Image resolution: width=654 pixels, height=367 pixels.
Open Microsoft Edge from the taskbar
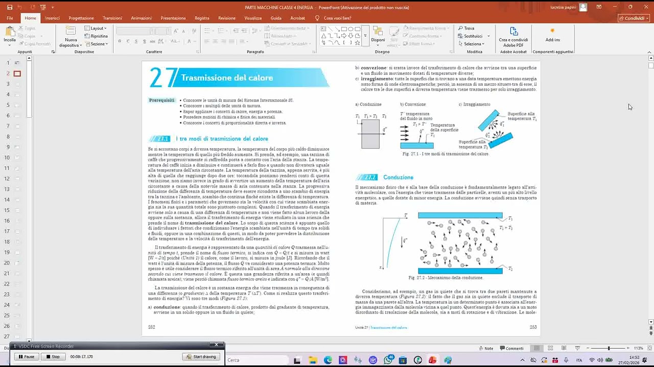(328, 360)
